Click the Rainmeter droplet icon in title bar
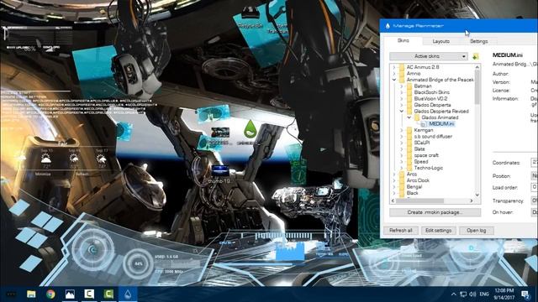The height and width of the screenshot is (302, 538). coord(388,26)
